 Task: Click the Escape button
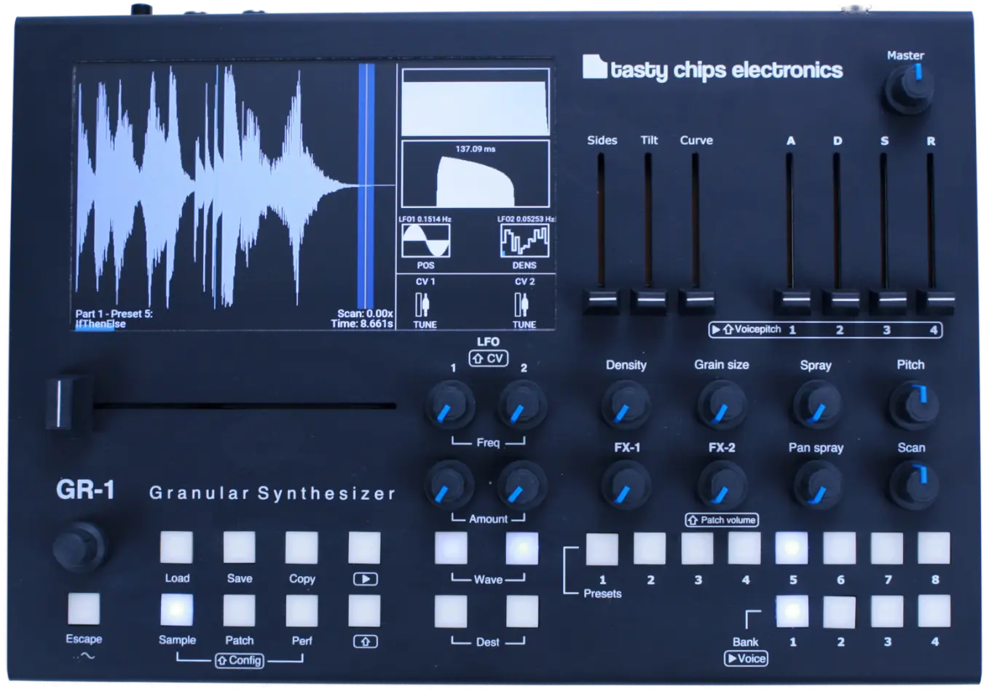tap(84, 609)
